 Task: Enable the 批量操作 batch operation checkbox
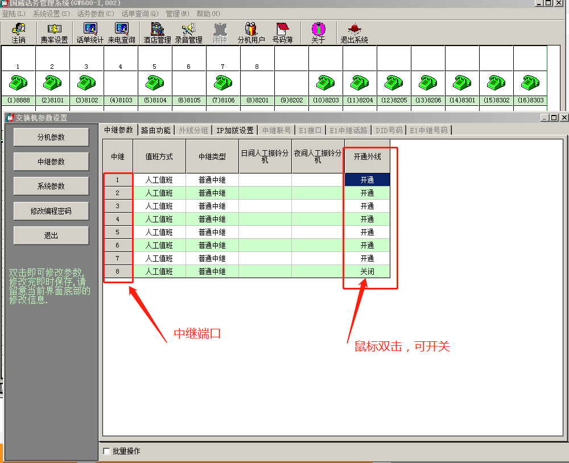point(107,451)
